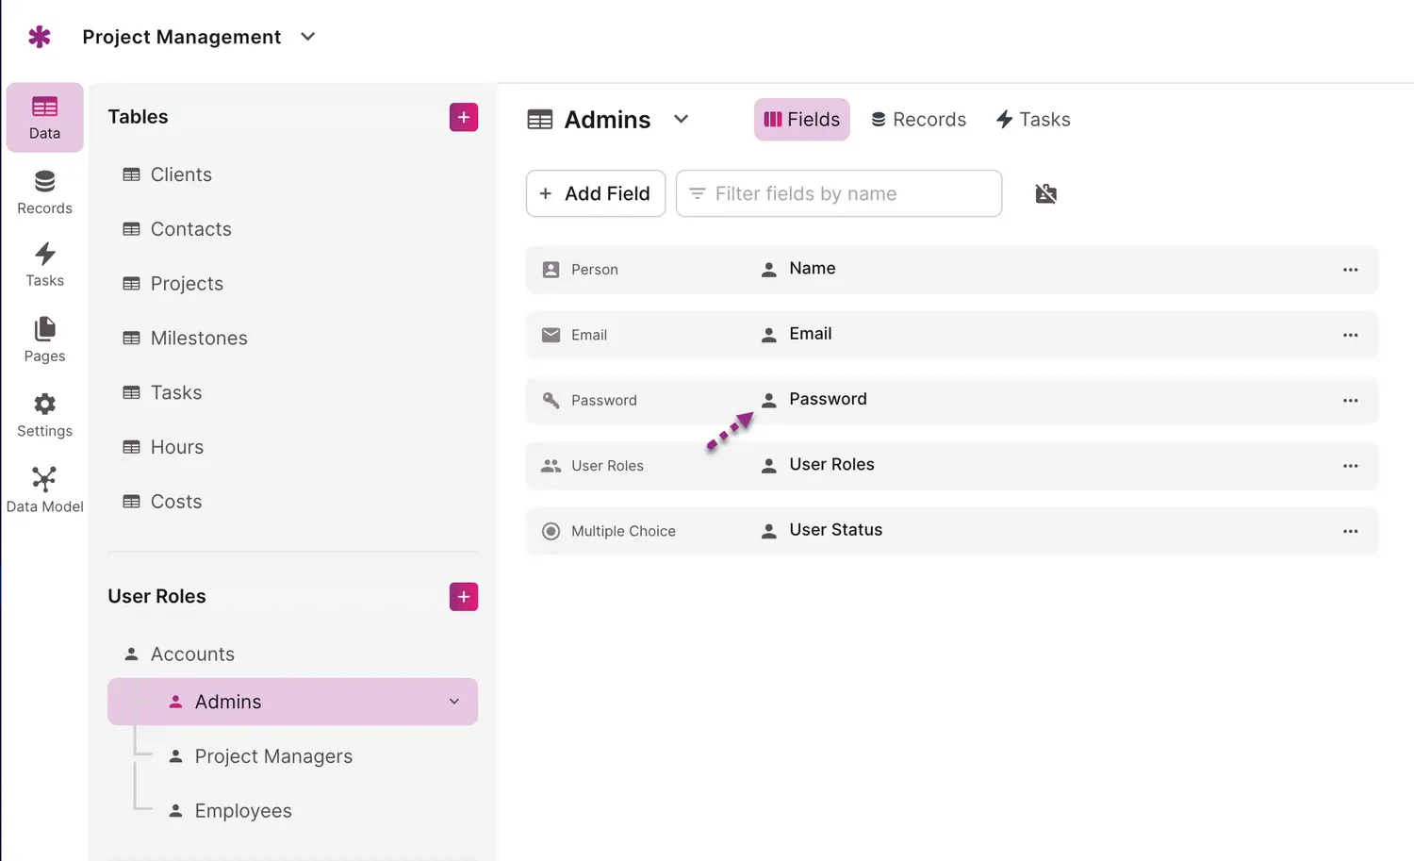Image resolution: width=1414 pixels, height=861 pixels.
Task: Select the Project Managers user role
Action: (x=273, y=756)
